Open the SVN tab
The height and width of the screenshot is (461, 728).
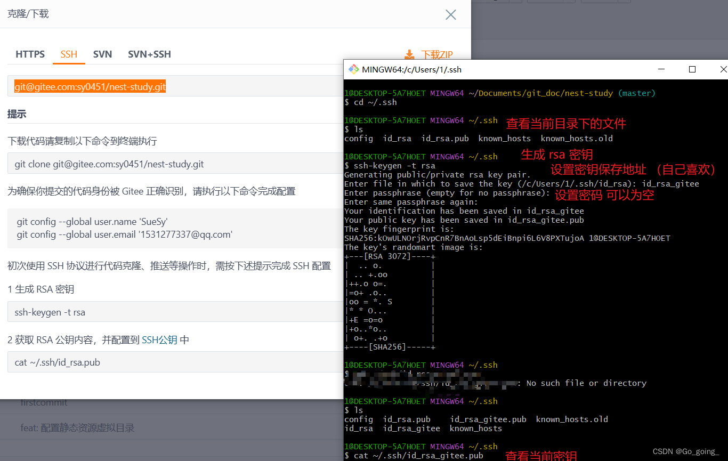pos(102,54)
